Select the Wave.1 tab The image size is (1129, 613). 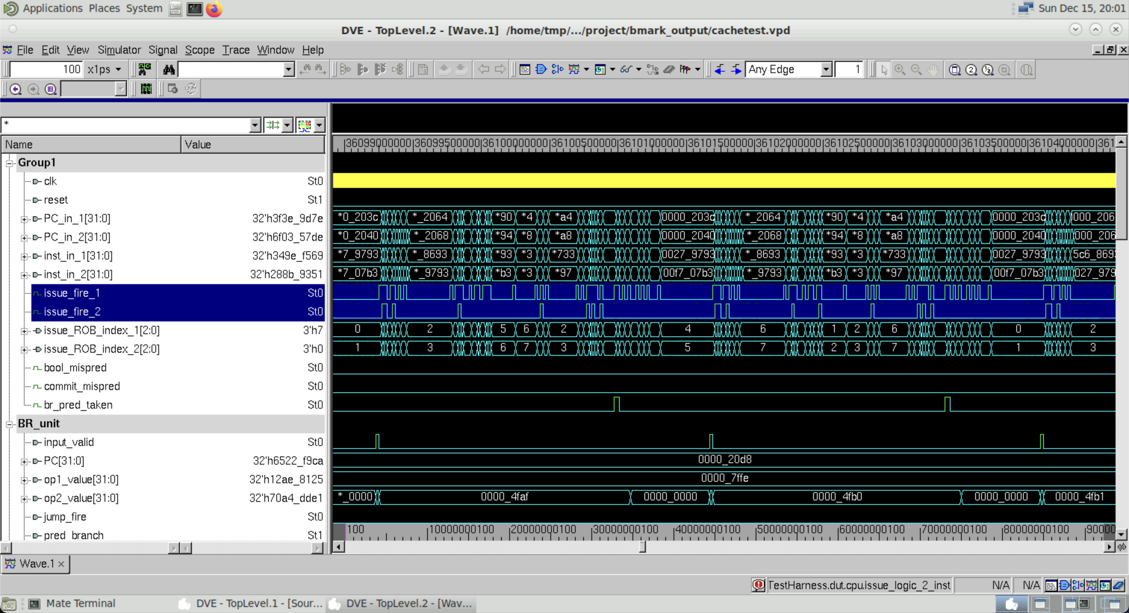pyautogui.click(x=35, y=563)
